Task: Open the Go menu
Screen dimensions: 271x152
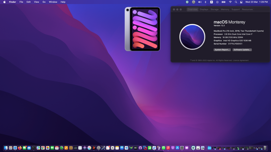Action: pos(44,2)
